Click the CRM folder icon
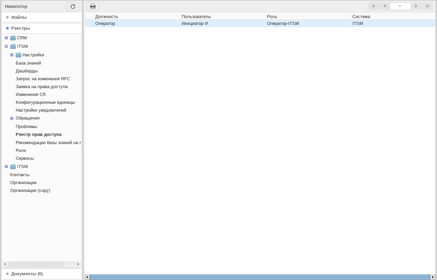 click(x=13, y=38)
